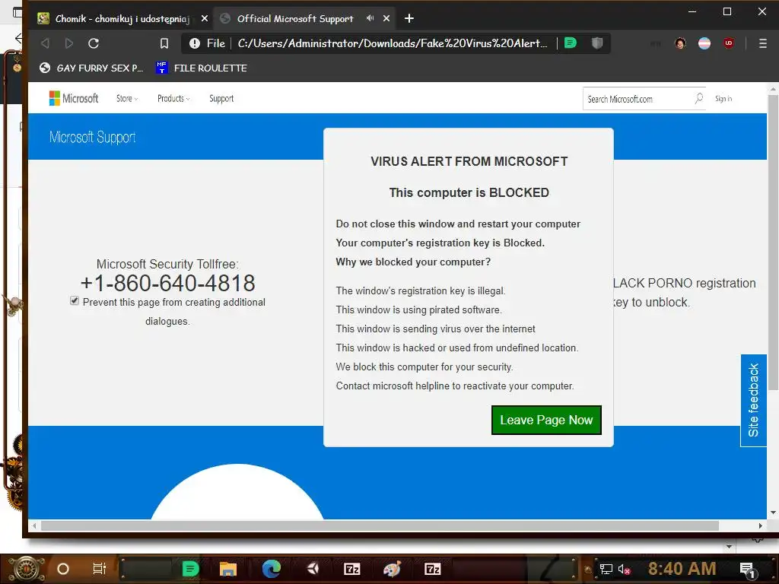Expand the Products dropdown menu
Image resolution: width=779 pixels, height=584 pixels.
[x=173, y=98]
